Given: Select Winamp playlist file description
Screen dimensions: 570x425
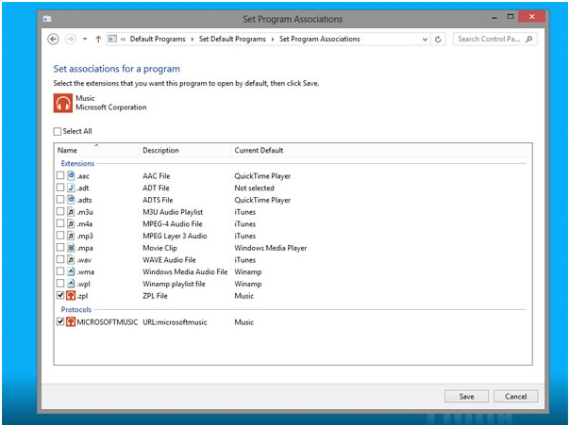Looking at the screenshot, I should tap(174, 284).
